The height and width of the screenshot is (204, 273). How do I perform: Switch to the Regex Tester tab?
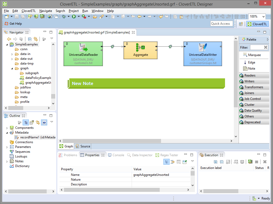click(x=167, y=155)
